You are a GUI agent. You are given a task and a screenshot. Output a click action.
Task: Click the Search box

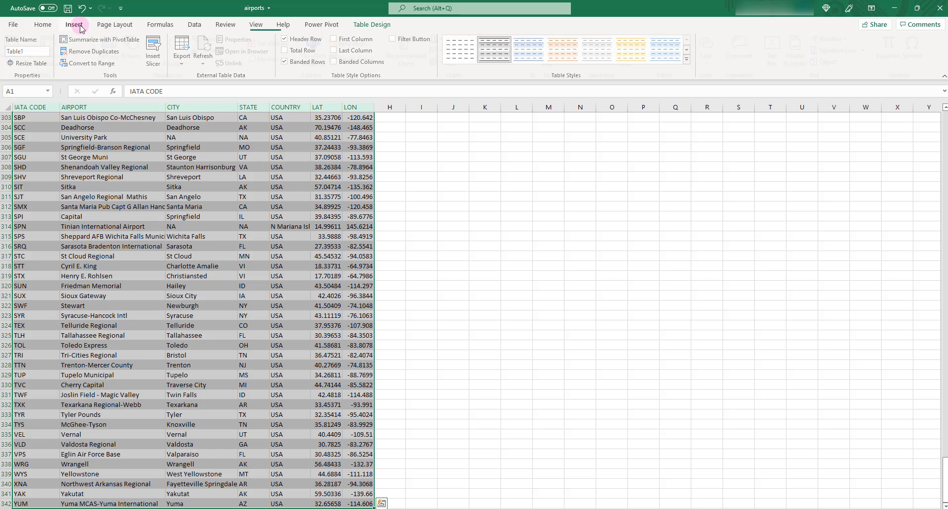pos(480,8)
